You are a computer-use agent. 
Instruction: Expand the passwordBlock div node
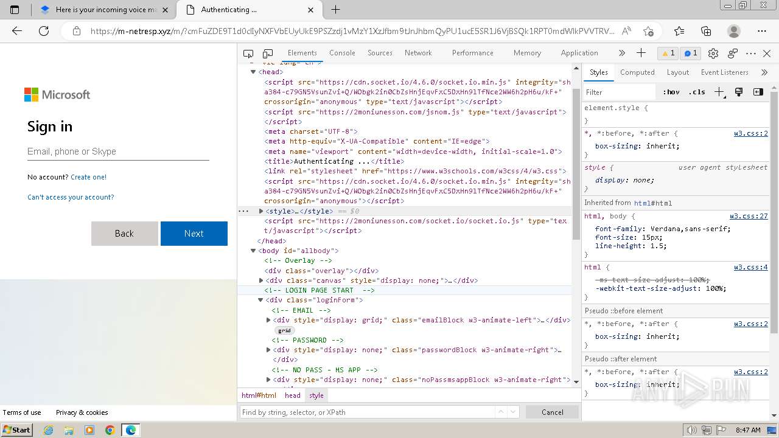coord(268,350)
